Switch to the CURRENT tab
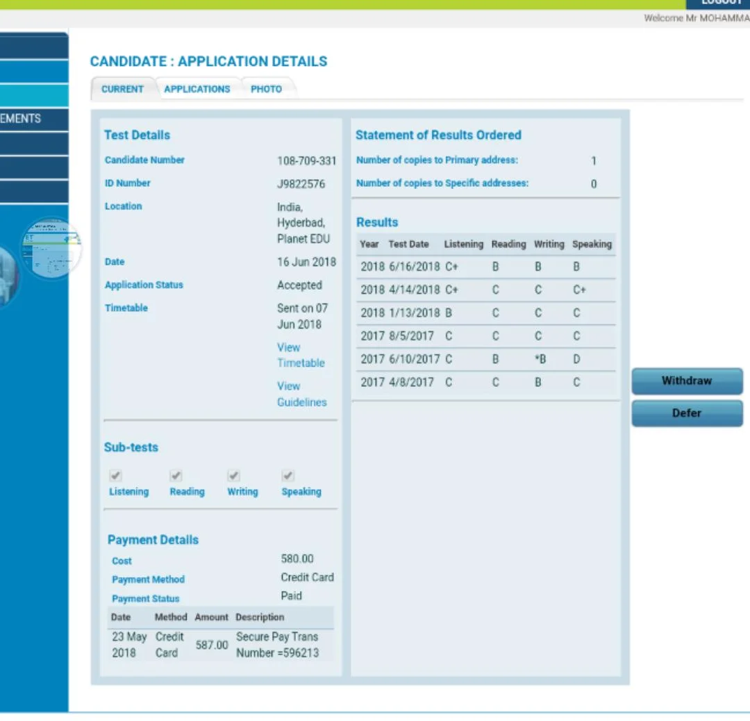The width and height of the screenshot is (750, 721). pos(122,89)
